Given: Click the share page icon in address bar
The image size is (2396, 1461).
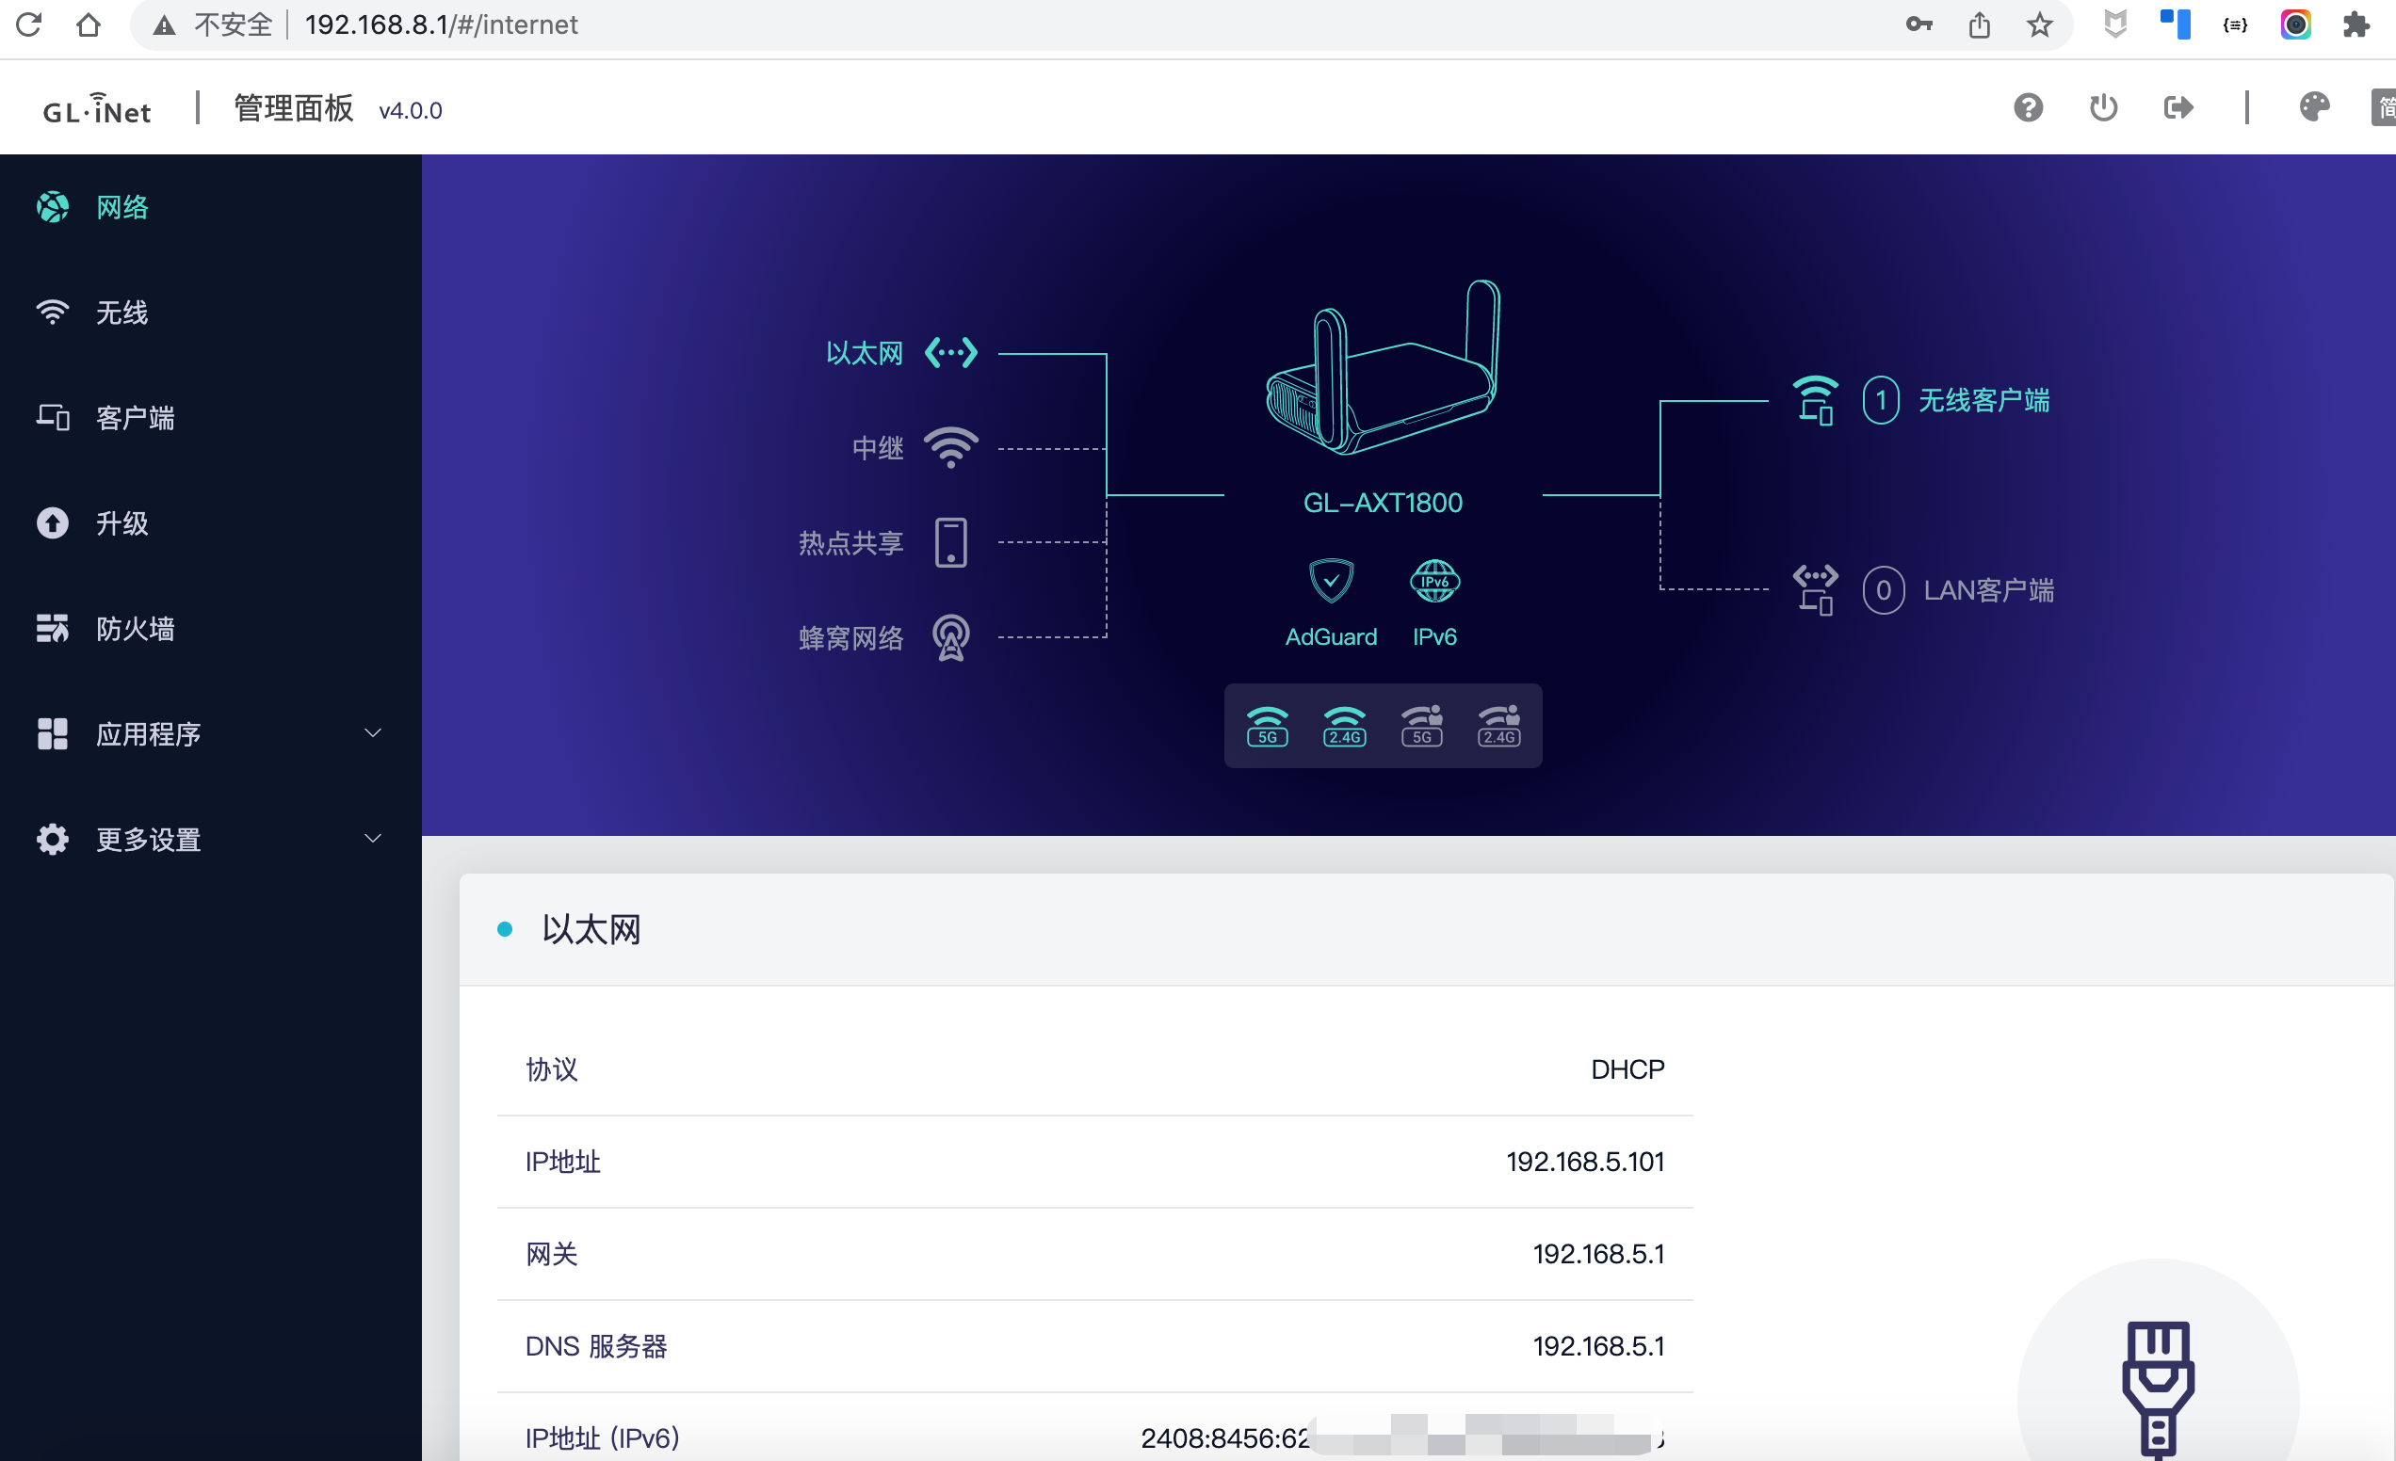Looking at the screenshot, I should (1979, 24).
